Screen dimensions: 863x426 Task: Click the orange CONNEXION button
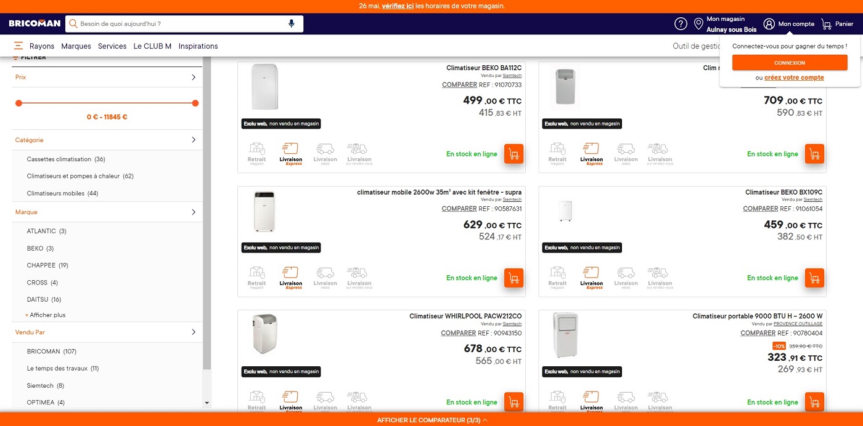click(790, 63)
